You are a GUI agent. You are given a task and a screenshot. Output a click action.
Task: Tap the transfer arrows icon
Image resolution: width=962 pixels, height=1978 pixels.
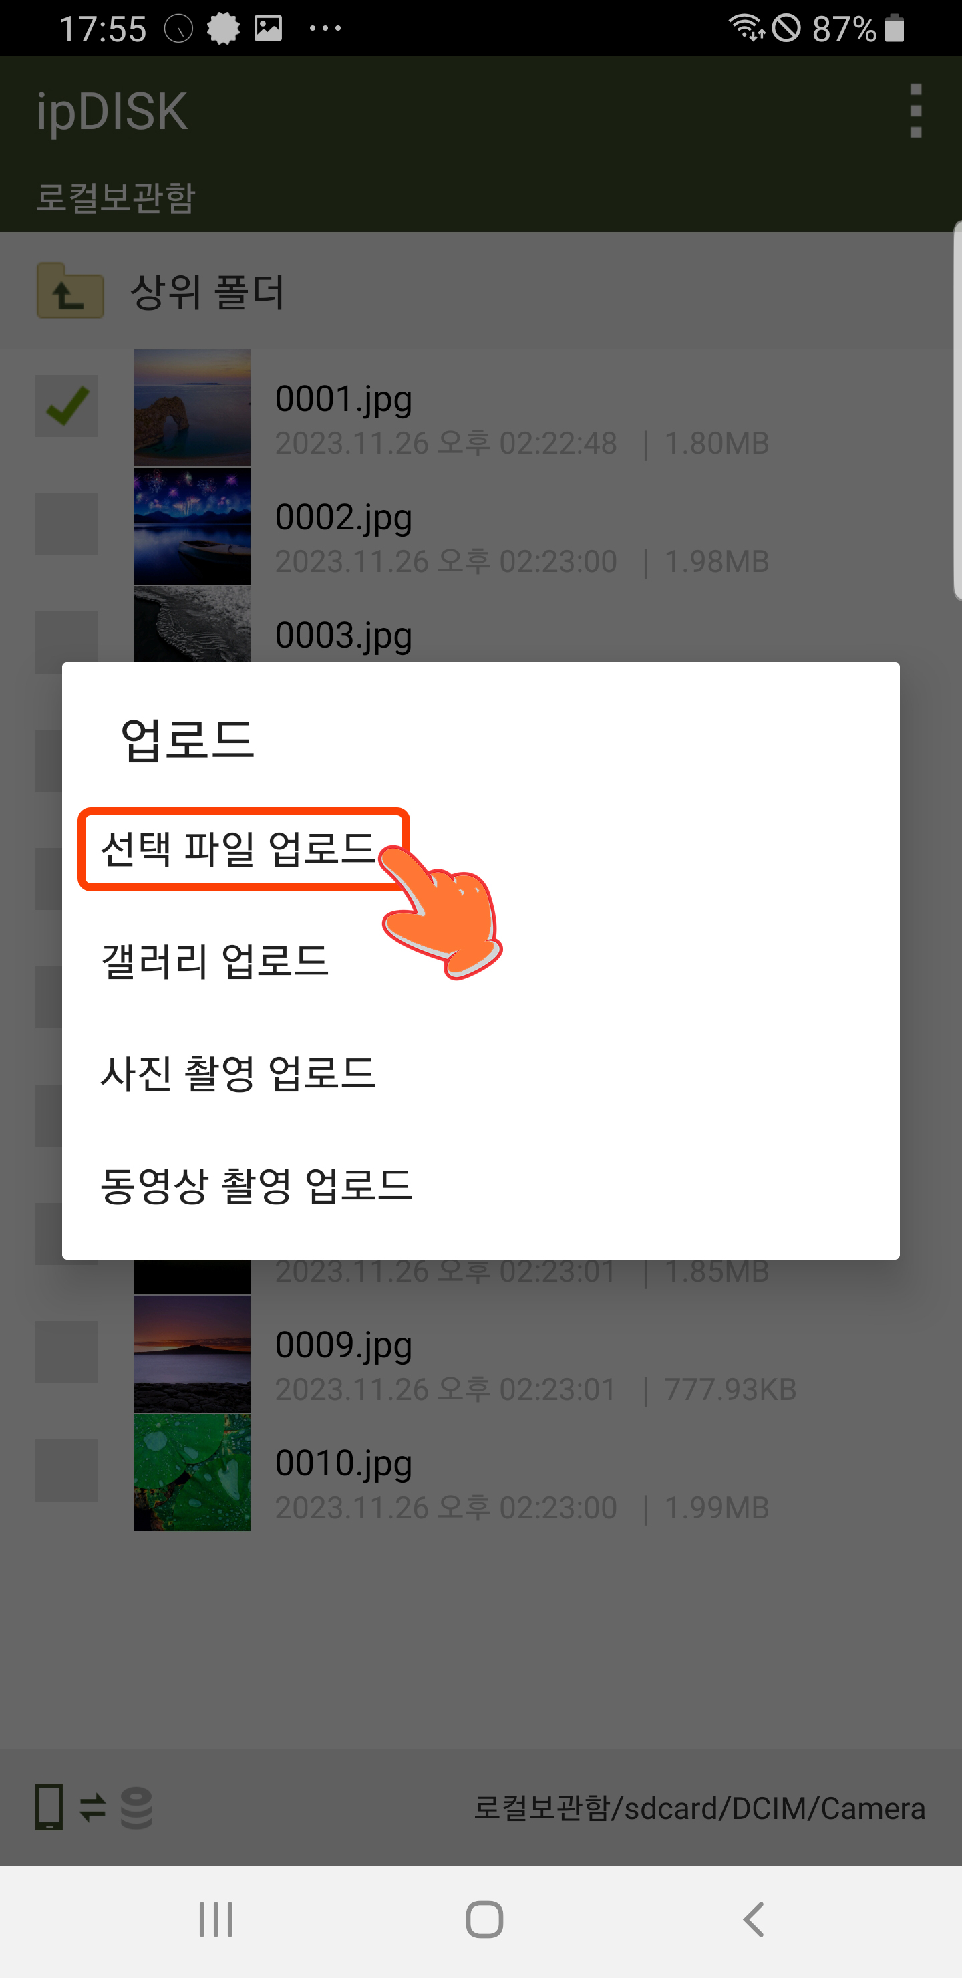click(93, 1807)
